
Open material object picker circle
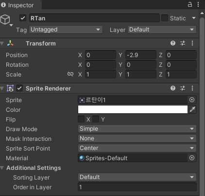192,158
